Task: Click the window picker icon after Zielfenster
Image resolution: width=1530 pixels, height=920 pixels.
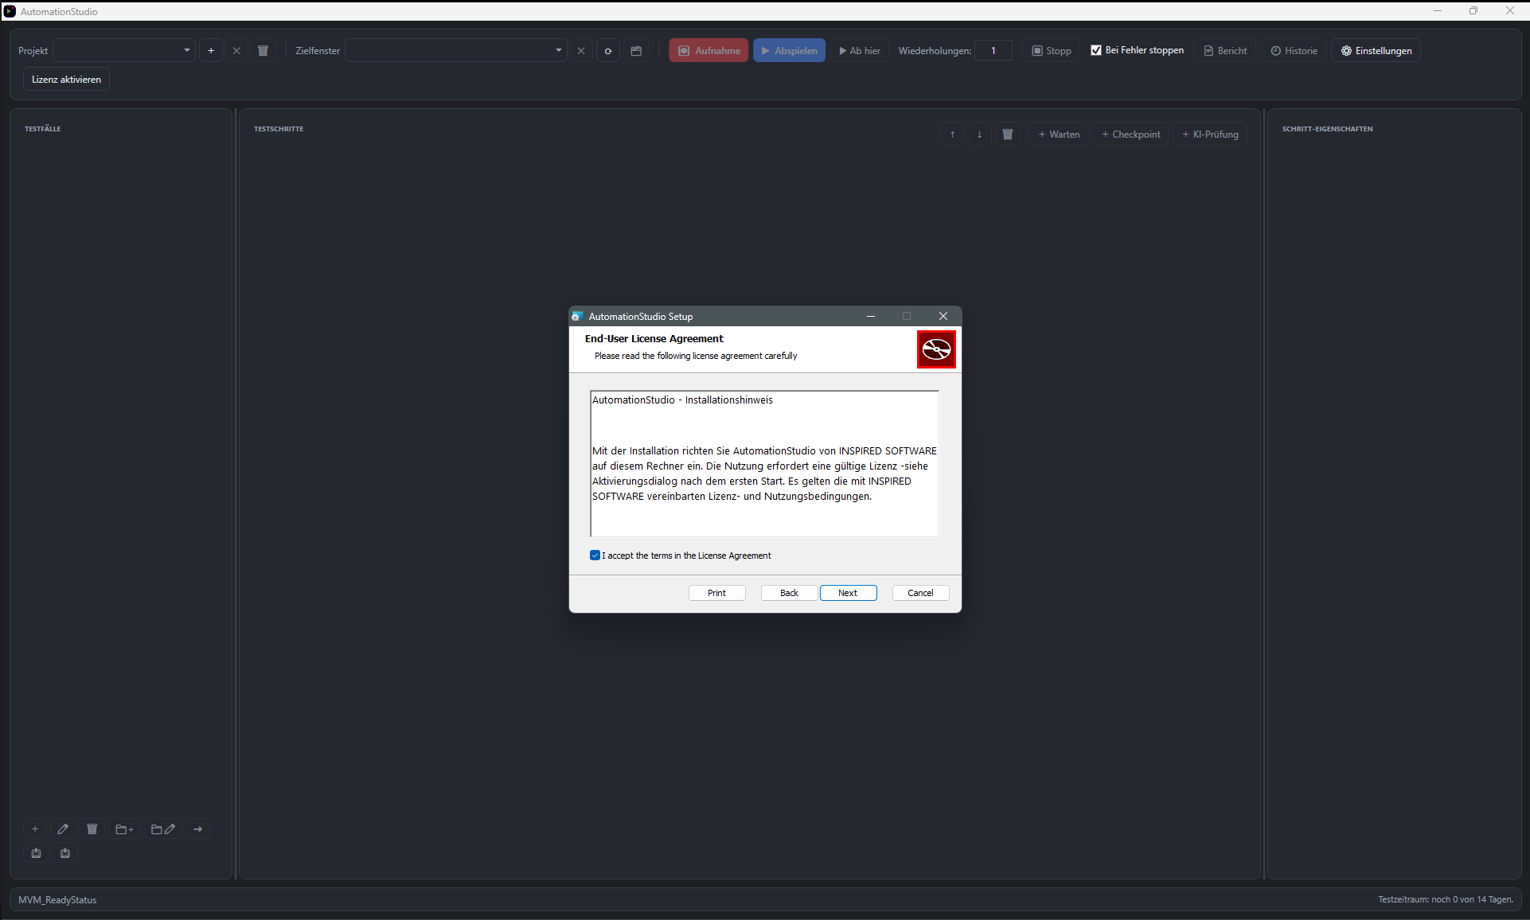Action: tap(636, 50)
